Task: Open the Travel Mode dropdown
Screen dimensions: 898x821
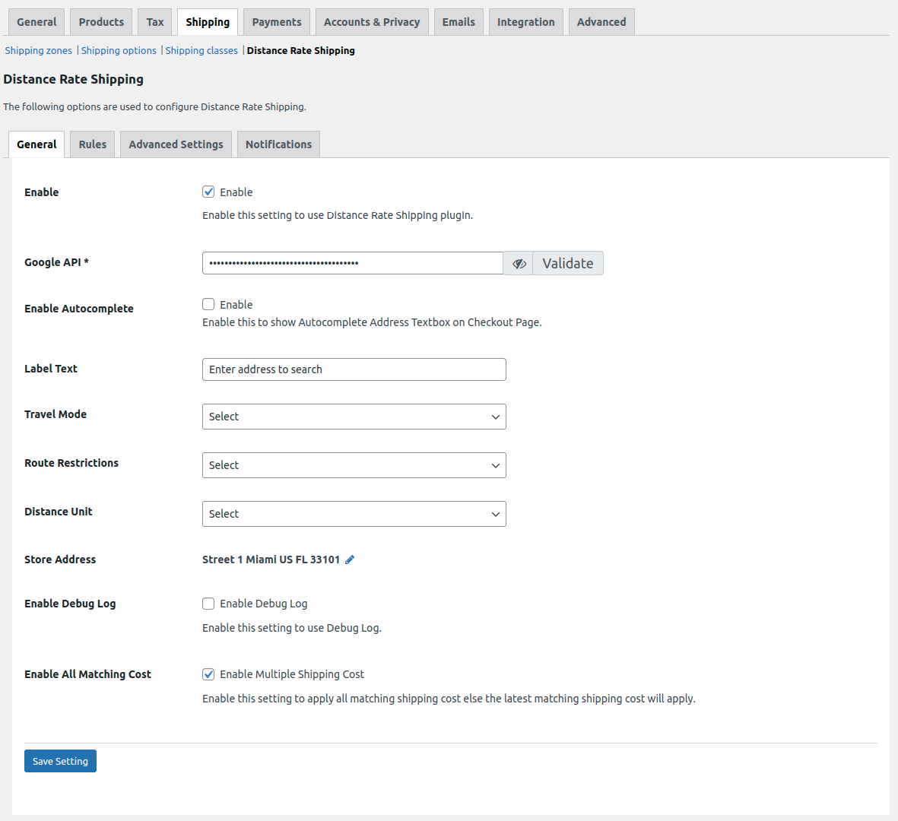Action: pos(354,417)
